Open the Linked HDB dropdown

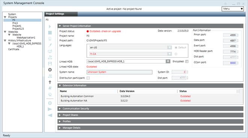click(168, 61)
